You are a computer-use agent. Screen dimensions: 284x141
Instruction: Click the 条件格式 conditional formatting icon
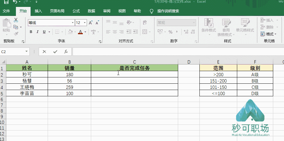click(x=209, y=23)
